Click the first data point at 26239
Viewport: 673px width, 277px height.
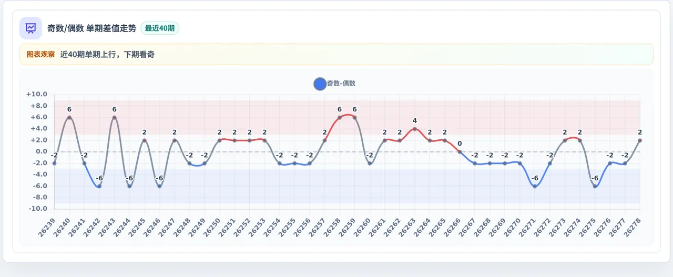(x=54, y=163)
